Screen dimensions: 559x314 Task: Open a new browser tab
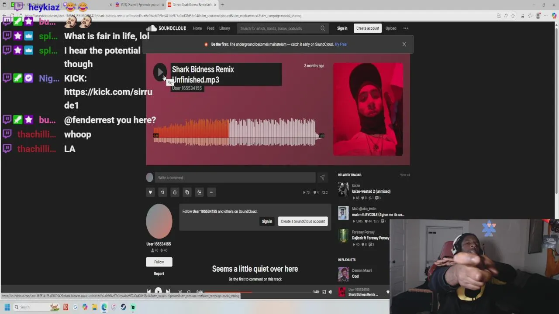(x=222, y=5)
